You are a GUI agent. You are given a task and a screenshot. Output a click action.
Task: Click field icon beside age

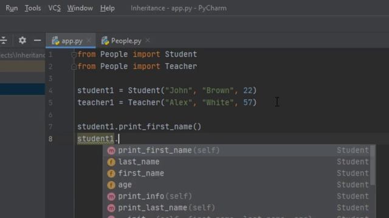pyautogui.click(x=111, y=185)
